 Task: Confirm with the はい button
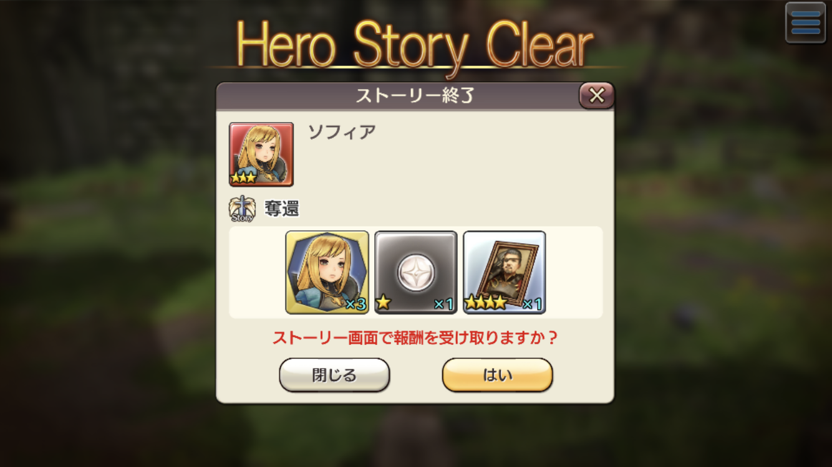[498, 375]
